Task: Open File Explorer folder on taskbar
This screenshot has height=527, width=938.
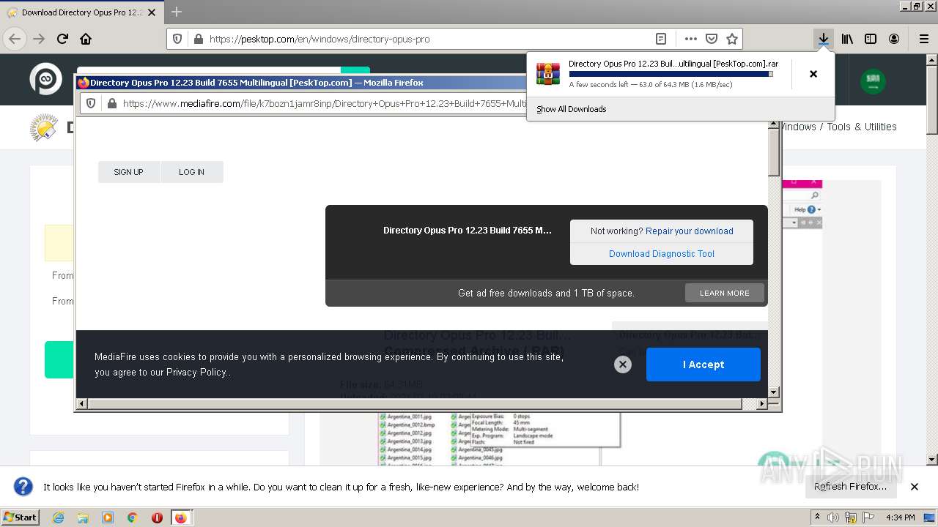Action: point(83,517)
